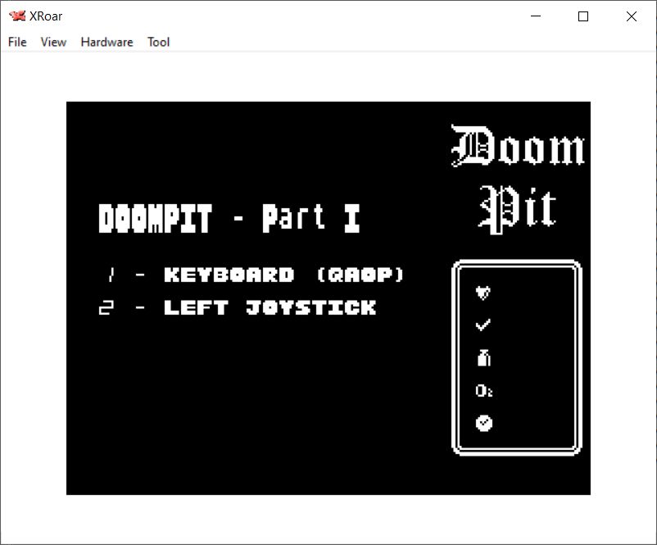This screenshot has width=657, height=545.
Task: Maximize the XRoar window
Action: click(583, 16)
